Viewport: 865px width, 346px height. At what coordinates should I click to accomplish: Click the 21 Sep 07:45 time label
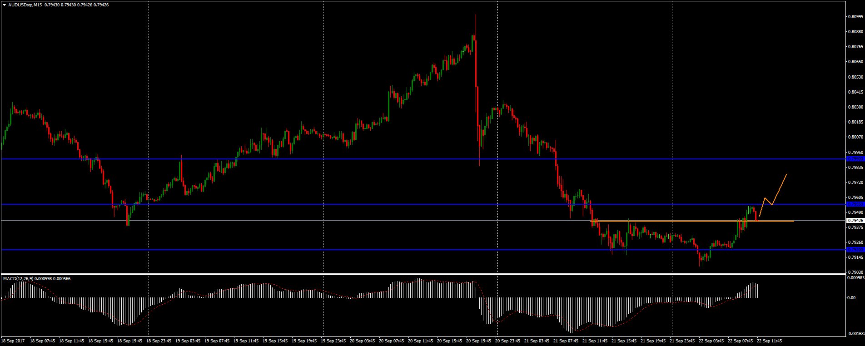[x=567, y=340]
